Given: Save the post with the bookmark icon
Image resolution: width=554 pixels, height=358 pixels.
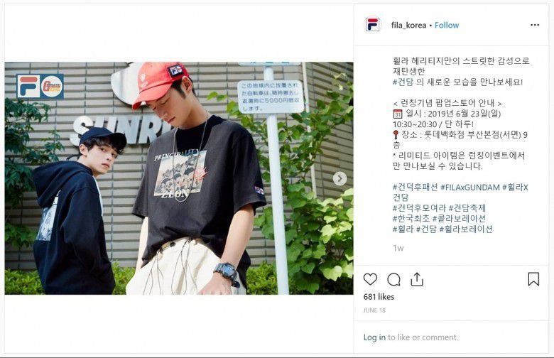Looking at the screenshot, I should 533,279.
